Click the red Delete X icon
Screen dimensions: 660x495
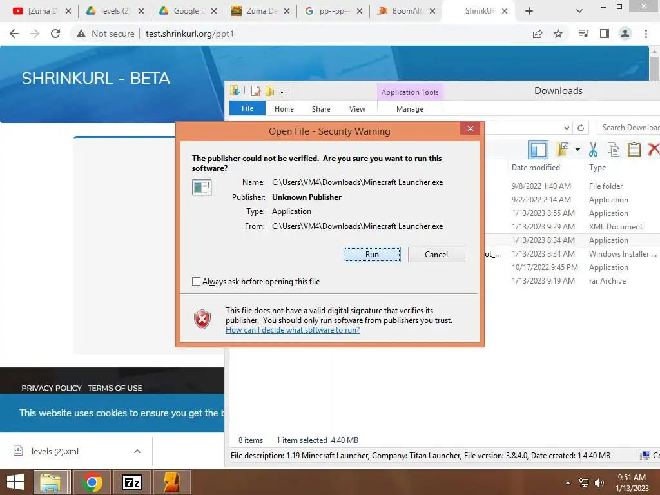click(x=654, y=150)
